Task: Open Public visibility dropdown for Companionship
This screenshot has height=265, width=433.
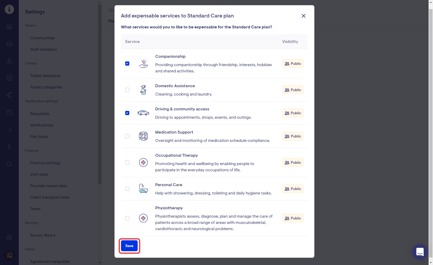Action: [x=293, y=64]
